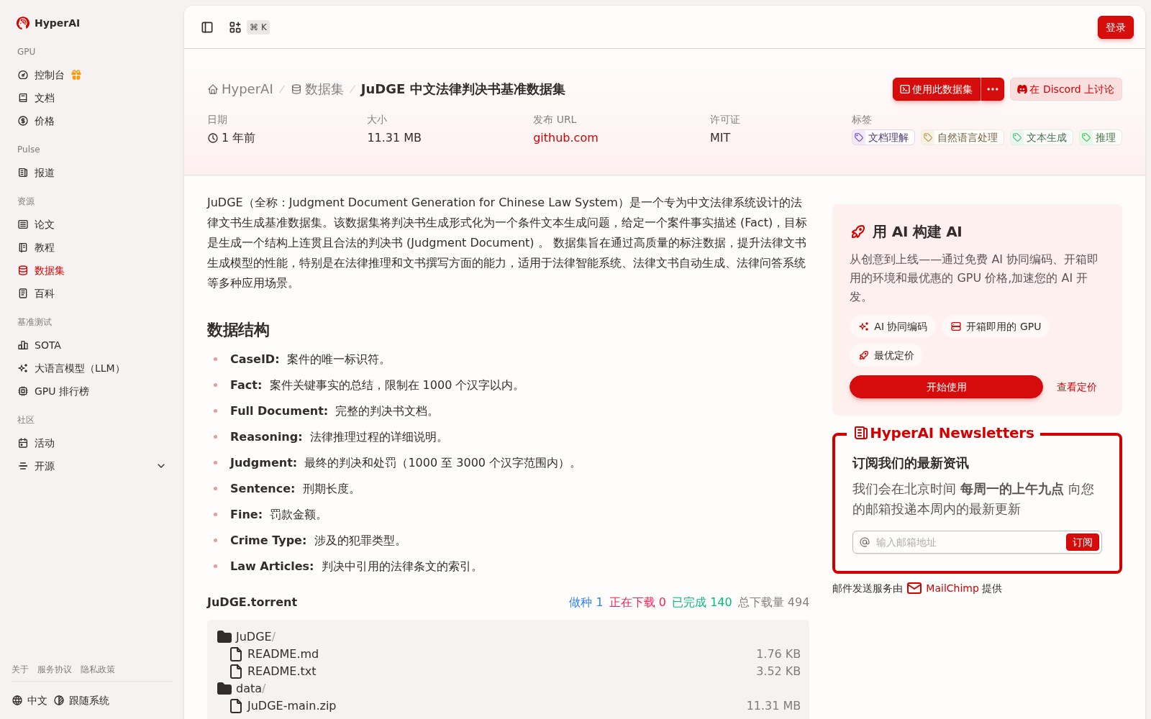
Task: Open the 跟随系统 theme selector
Action: pyautogui.click(x=81, y=700)
